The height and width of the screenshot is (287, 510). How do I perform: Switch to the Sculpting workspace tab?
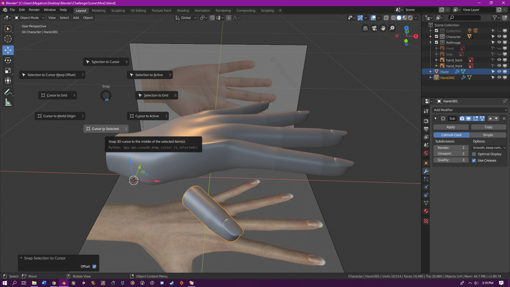click(x=118, y=11)
